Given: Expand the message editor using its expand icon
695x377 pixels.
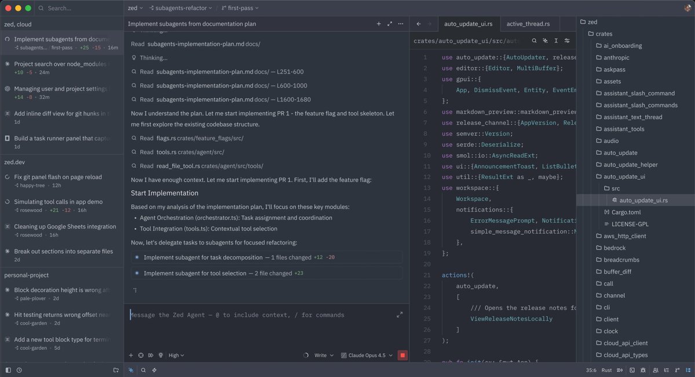Looking at the screenshot, I should (x=400, y=315).
